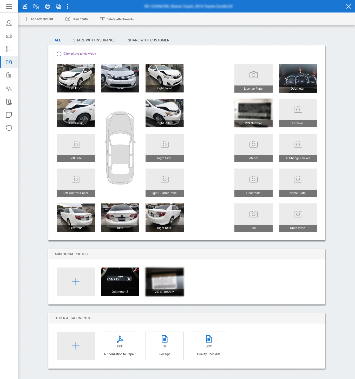Screen dimensions: 355x379
Task: Open the hamburger menu
Action: (x=9, y=7)
